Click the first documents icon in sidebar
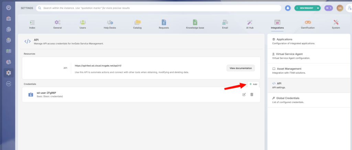 point(9,29)
